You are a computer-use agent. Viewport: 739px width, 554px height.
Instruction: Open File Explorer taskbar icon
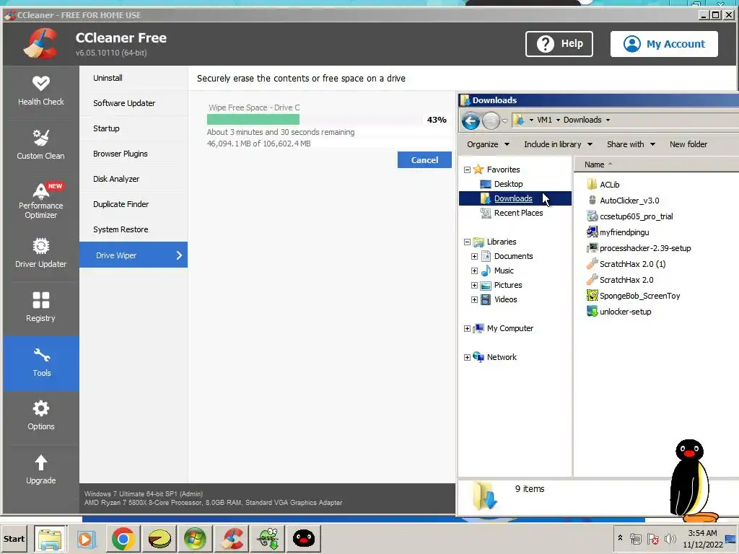point(51,538)
